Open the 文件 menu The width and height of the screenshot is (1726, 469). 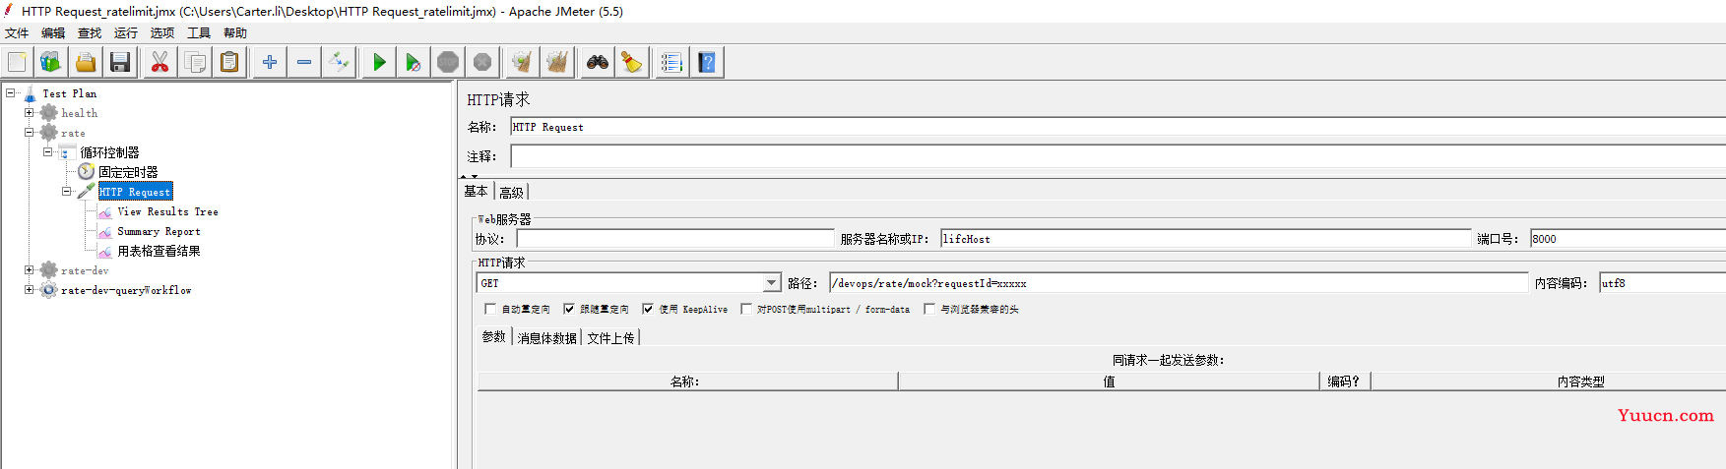17,33
